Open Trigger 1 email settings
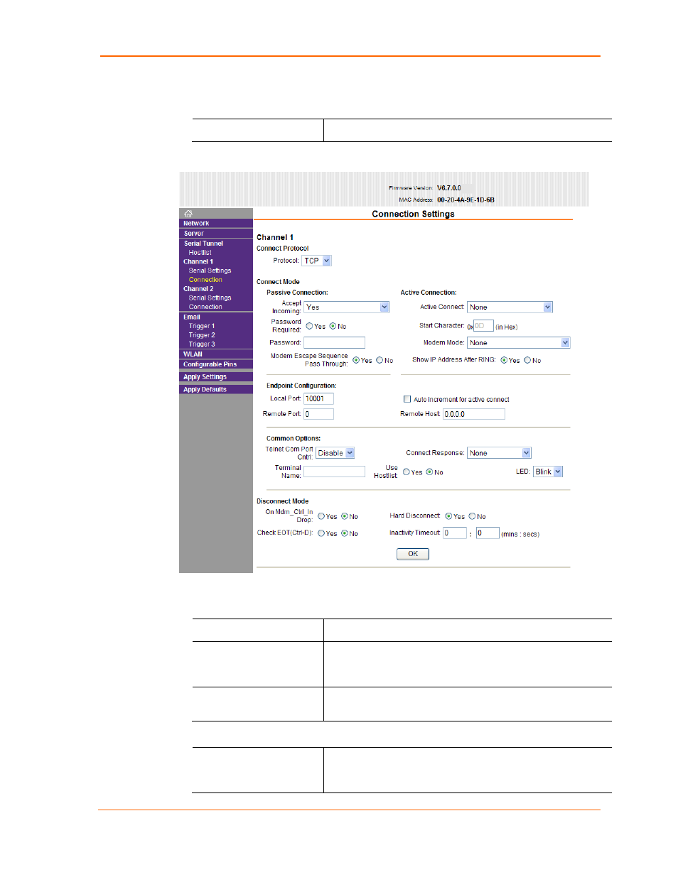678x877 pixels. [202, 327]
